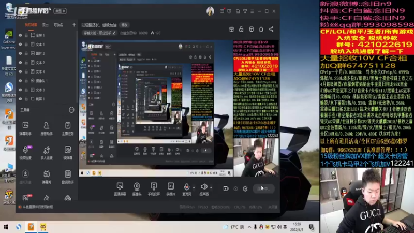Select the 文本 1 source row
414x233 pixels.
(x=47, y=44)
